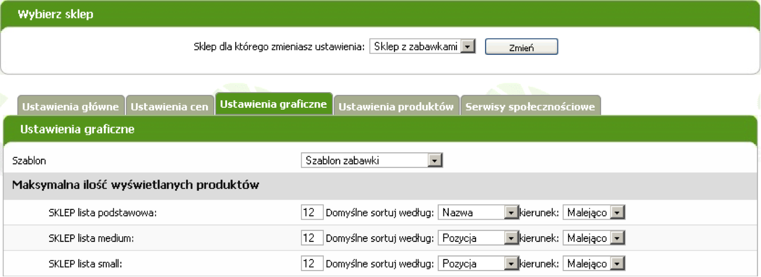Open 'Pozycja' sort dropdown for lista medium
Image resolution: width=761 pixels, height=277 pixels.
tap(478, 239)
